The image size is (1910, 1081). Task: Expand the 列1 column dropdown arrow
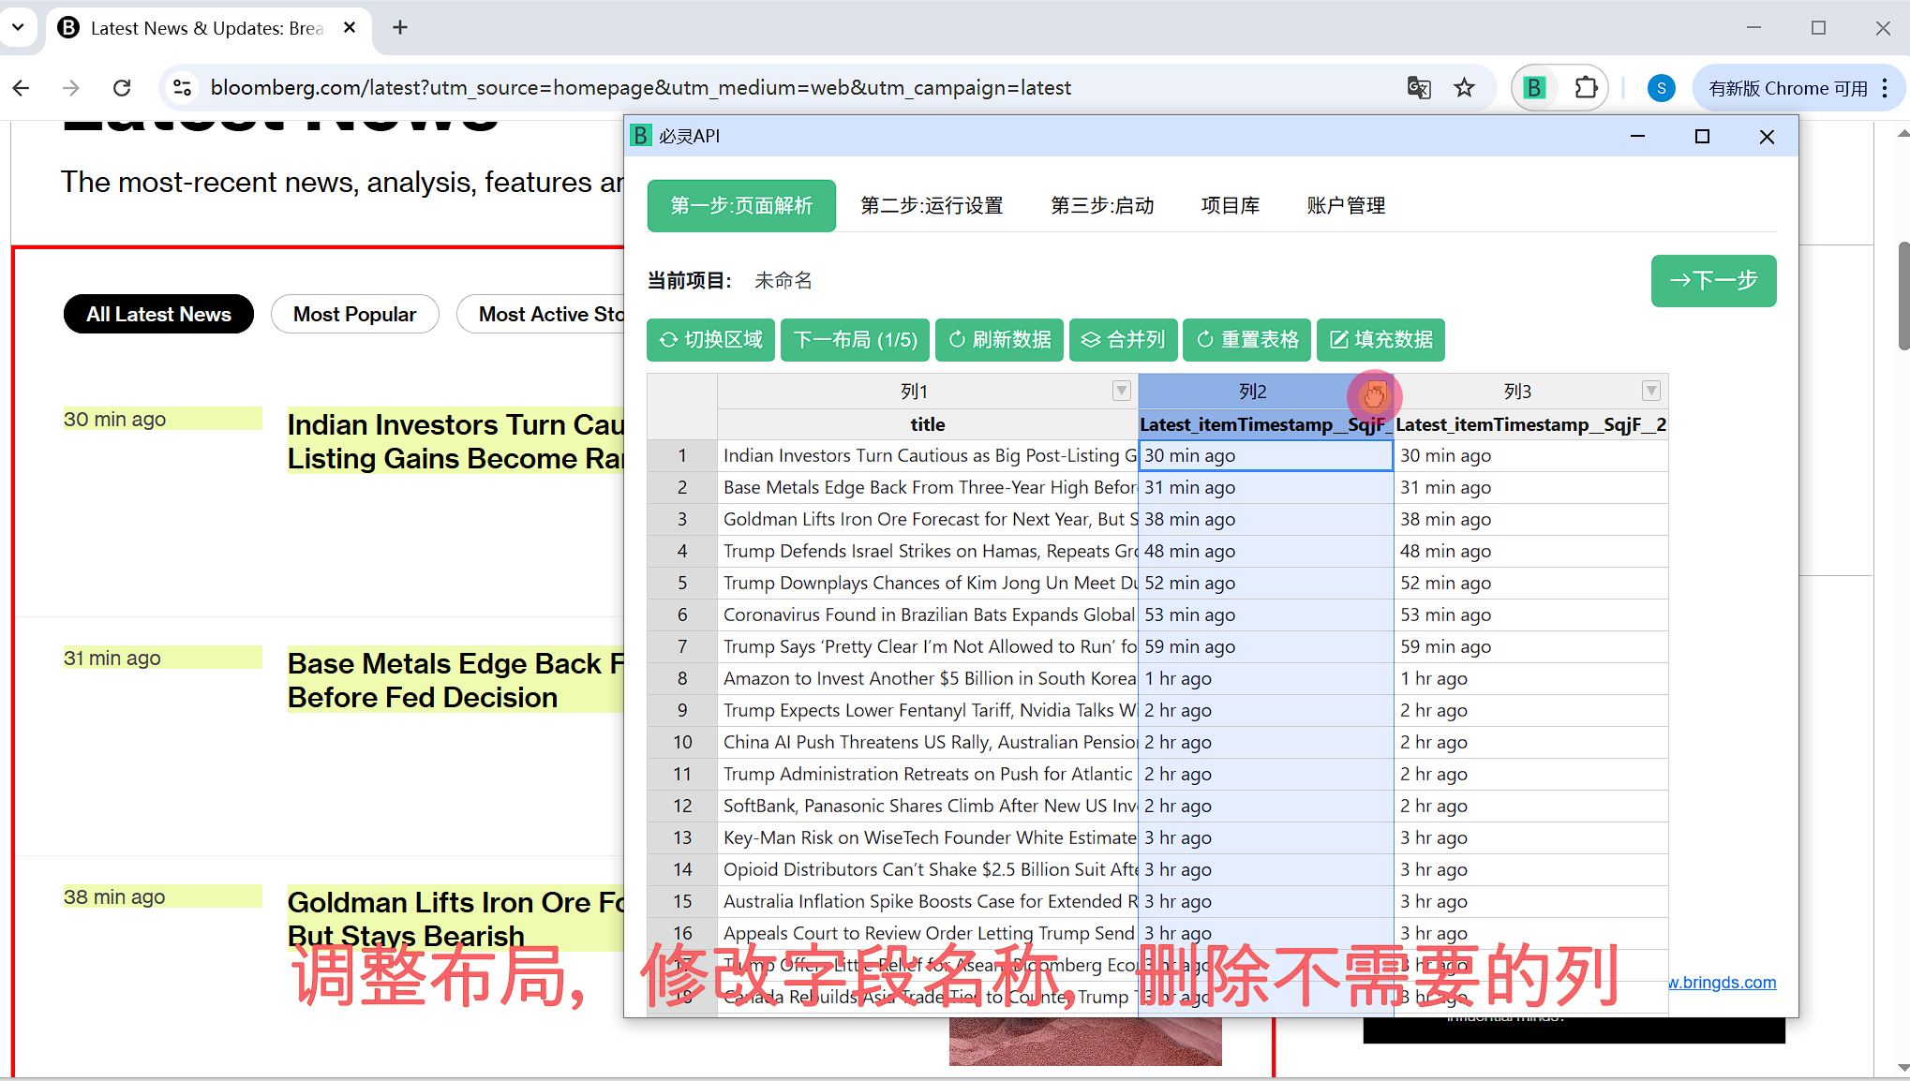coord(1121,391)
